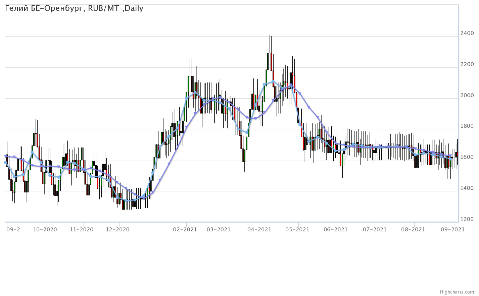Viewport: 479px width, 296px height.
Task: Select the 07-2021 date axis label
Action: [x=376, y=230]
